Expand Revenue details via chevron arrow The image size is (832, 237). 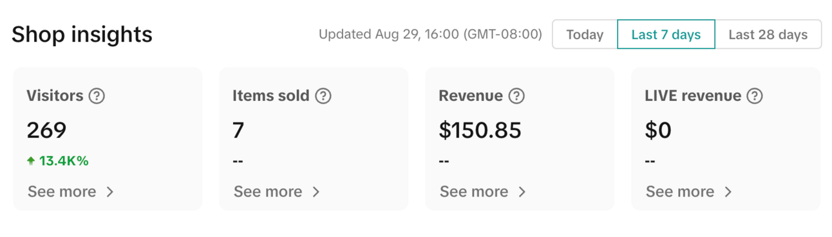click(522, 191)
